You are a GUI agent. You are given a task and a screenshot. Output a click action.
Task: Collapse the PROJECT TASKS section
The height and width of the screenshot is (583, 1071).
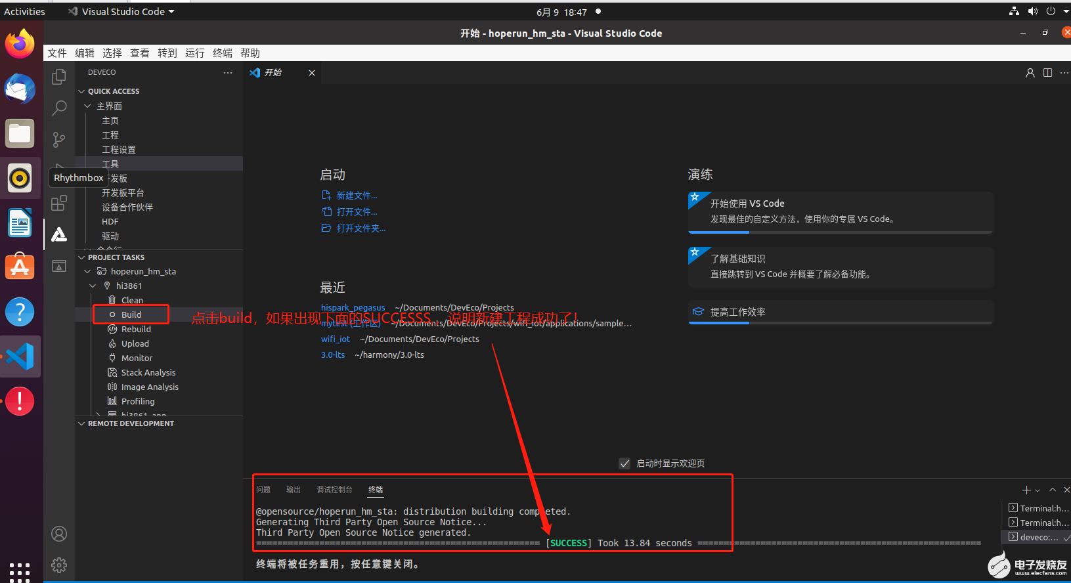[82, 257]
